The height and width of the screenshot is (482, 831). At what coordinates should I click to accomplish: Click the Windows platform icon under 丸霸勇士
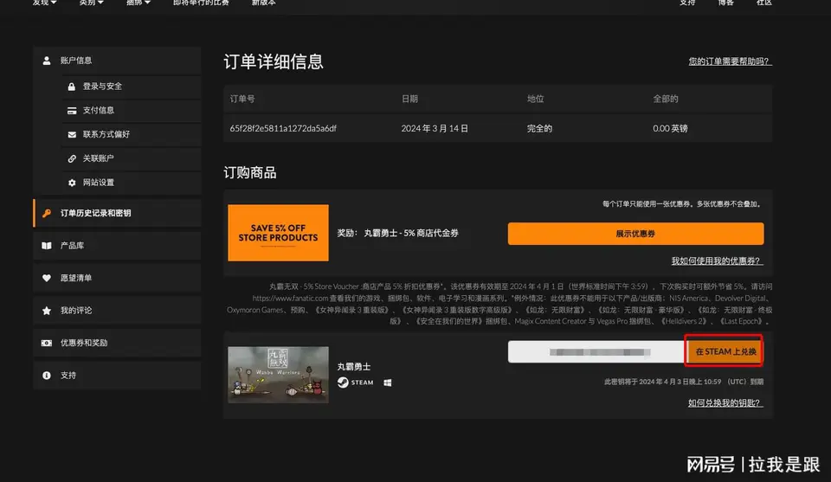click(388, 382)
